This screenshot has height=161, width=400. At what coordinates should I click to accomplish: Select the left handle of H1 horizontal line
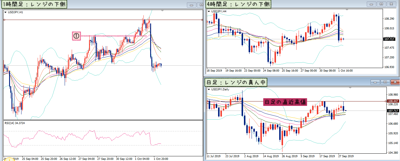4,20
